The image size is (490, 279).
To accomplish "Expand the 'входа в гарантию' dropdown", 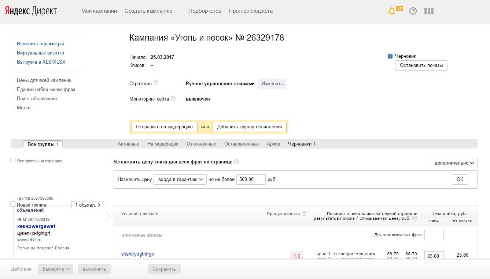I will [180, 180].
